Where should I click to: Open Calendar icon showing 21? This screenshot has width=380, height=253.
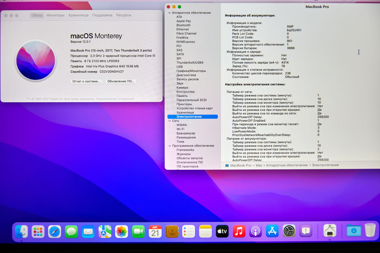click(155, 231)
